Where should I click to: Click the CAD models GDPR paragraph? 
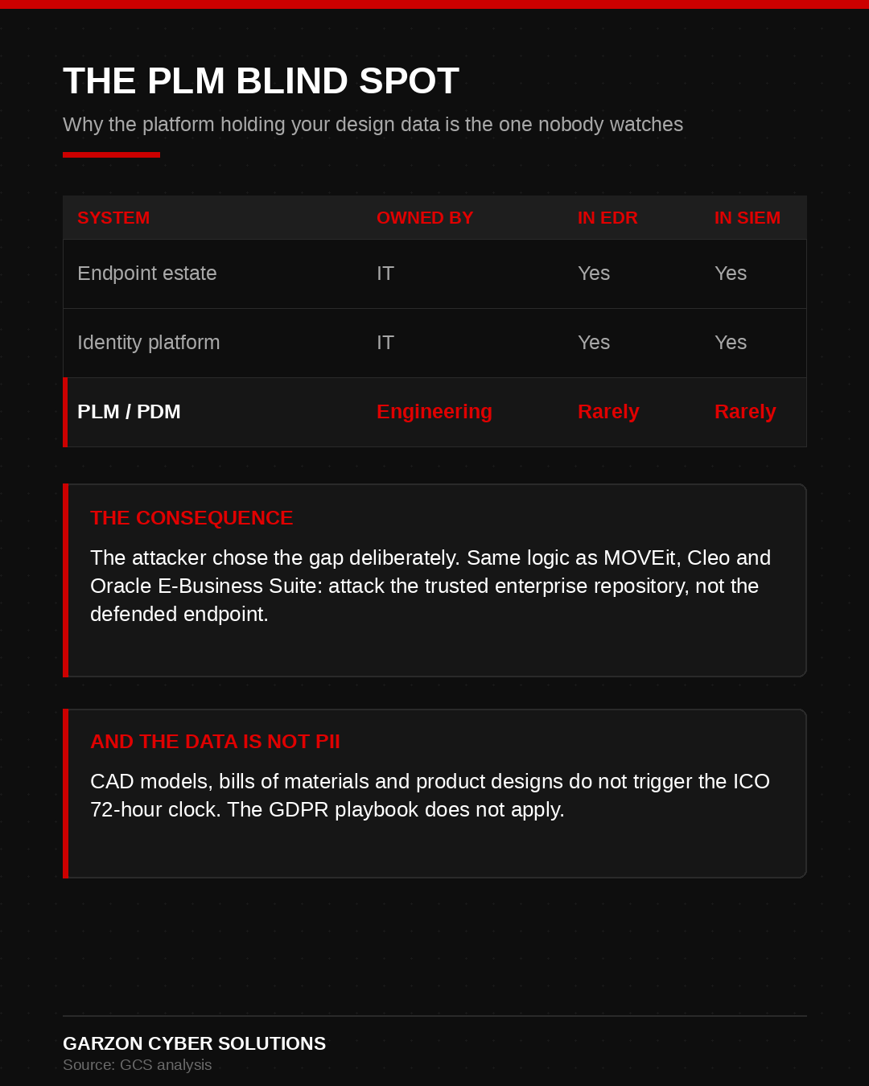point(430,796)
